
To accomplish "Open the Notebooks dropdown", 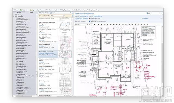I will pos(28,10).
